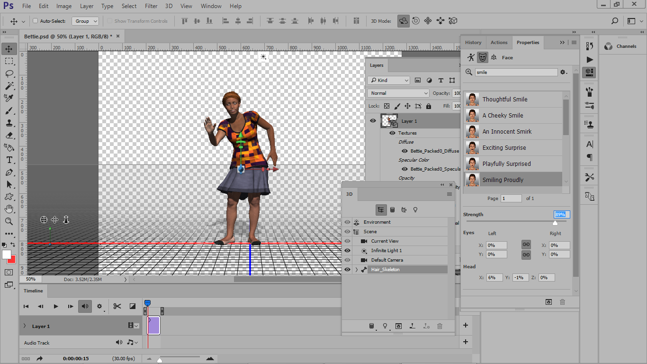
Task: Open the Auto-Select Group dropdown
Action: (85, 21)
